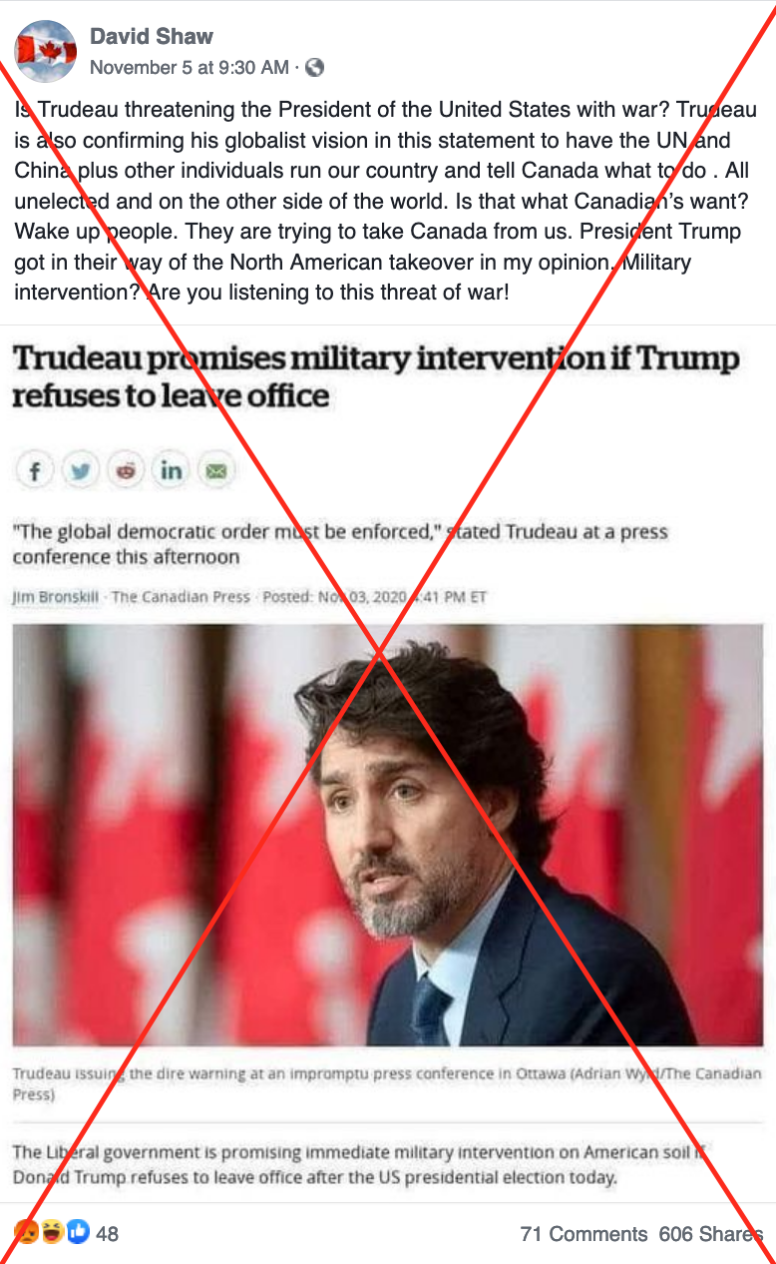Share the article via Reddit icon
This screenshot has width=776, height=1264.
pyautogui.click(x=126, y=470)
